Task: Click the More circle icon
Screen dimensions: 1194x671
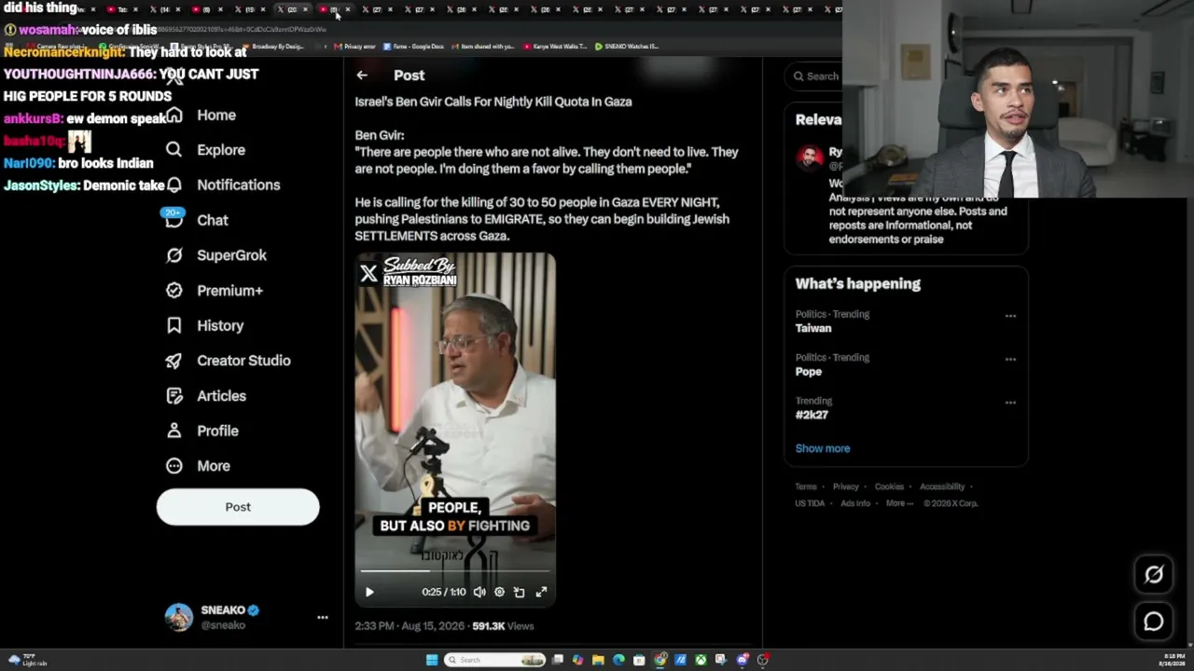Action: pos(174,466)
